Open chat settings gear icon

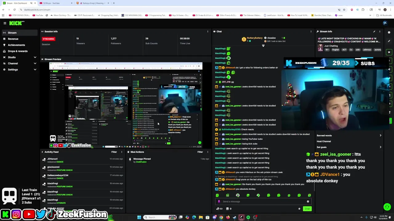[x=299, y=209]
